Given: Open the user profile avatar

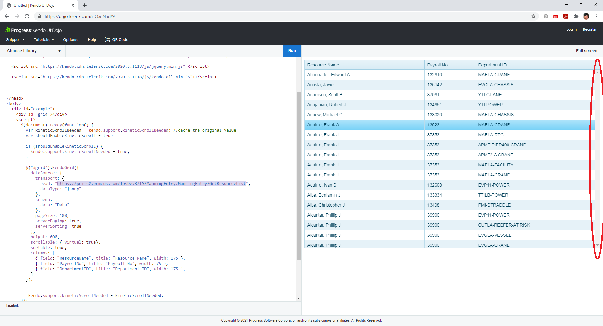Looking at the screenshot, I should click(586, 16).
